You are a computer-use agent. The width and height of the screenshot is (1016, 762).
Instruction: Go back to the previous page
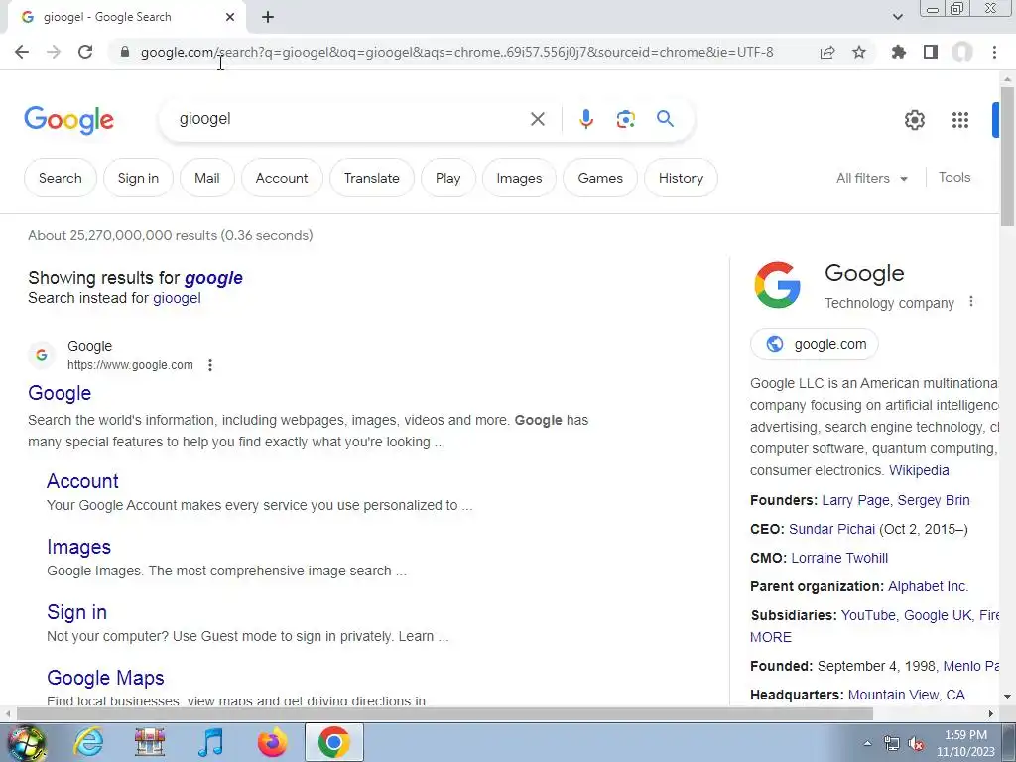click(22, 52)
